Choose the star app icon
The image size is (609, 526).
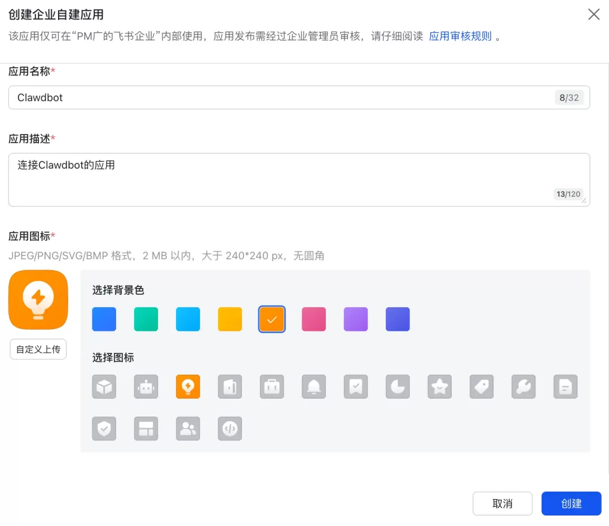(x=440, y=387)
